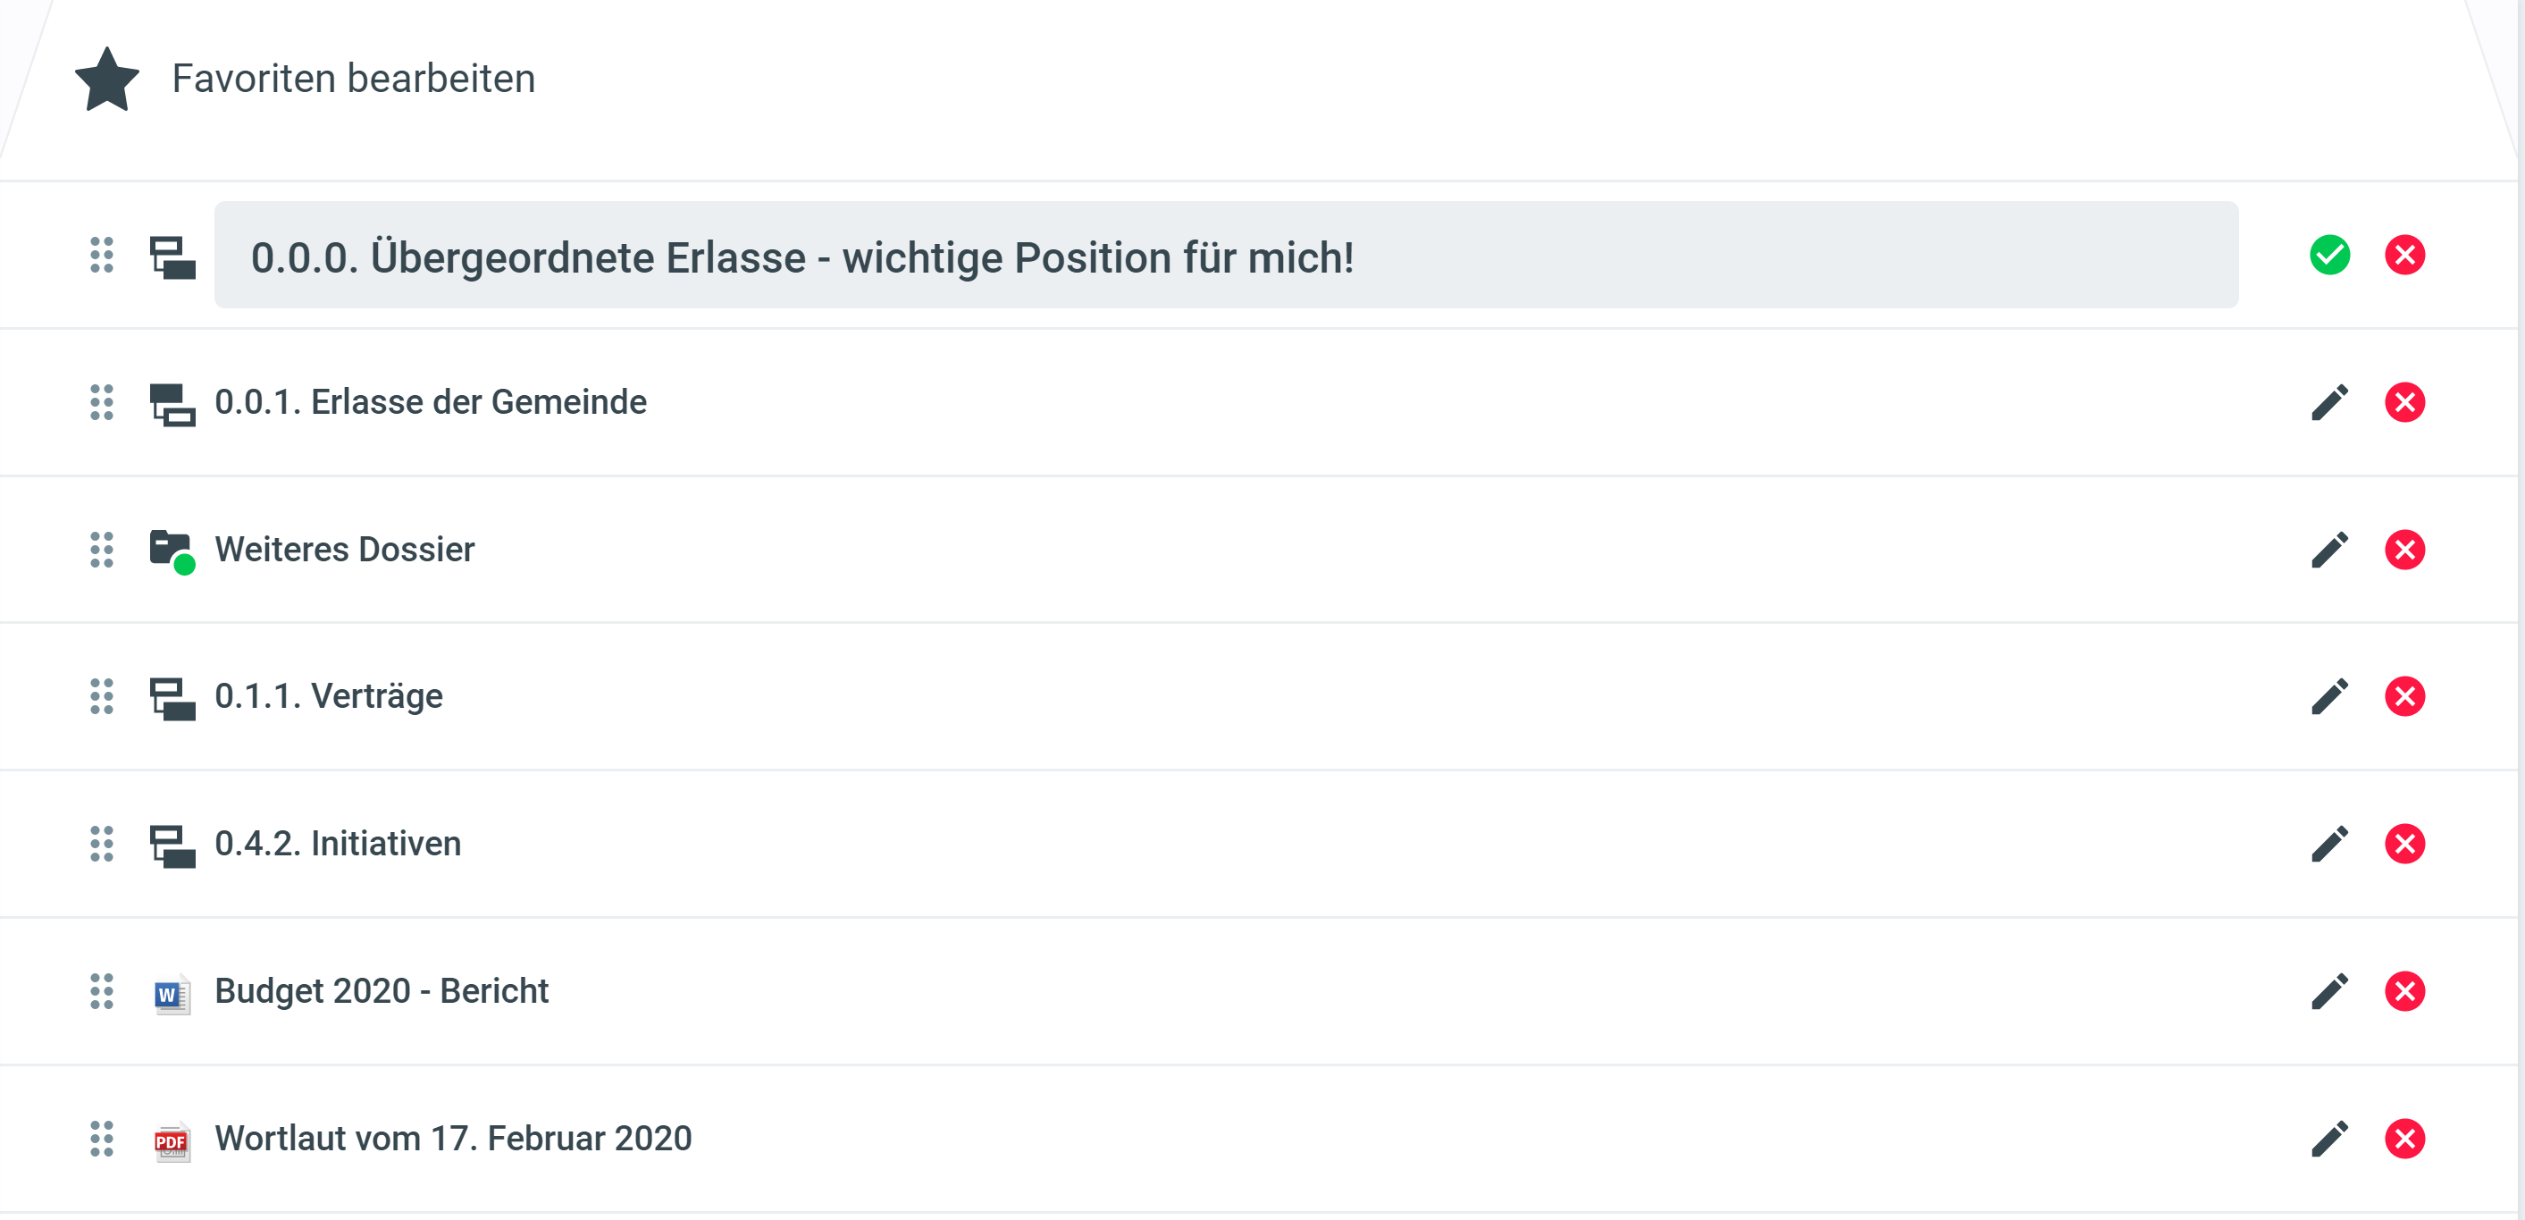Screen dimensions: 2525x1220
Task: Open the 'Weiteres Dossier' favorite link
Action: pyautogui.click(x=344, y=549)
